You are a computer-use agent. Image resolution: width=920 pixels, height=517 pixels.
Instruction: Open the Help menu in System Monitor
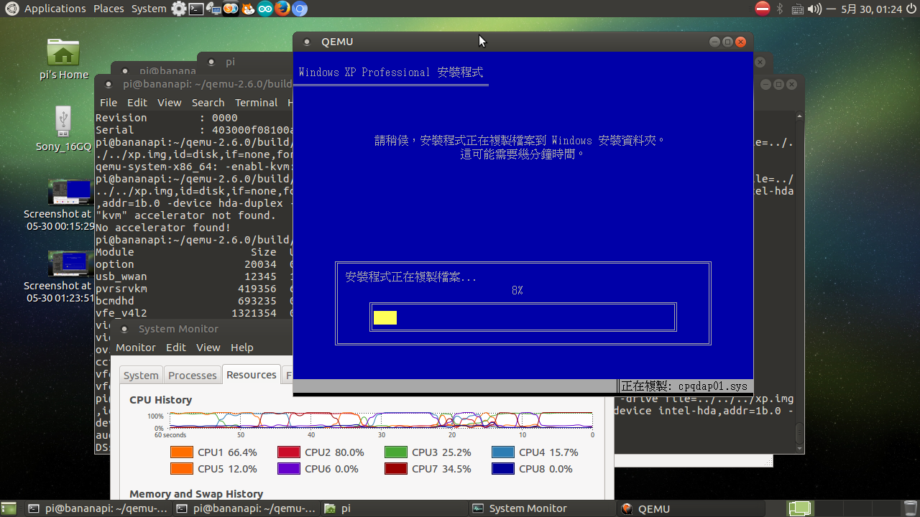click(x=241, y=348)
